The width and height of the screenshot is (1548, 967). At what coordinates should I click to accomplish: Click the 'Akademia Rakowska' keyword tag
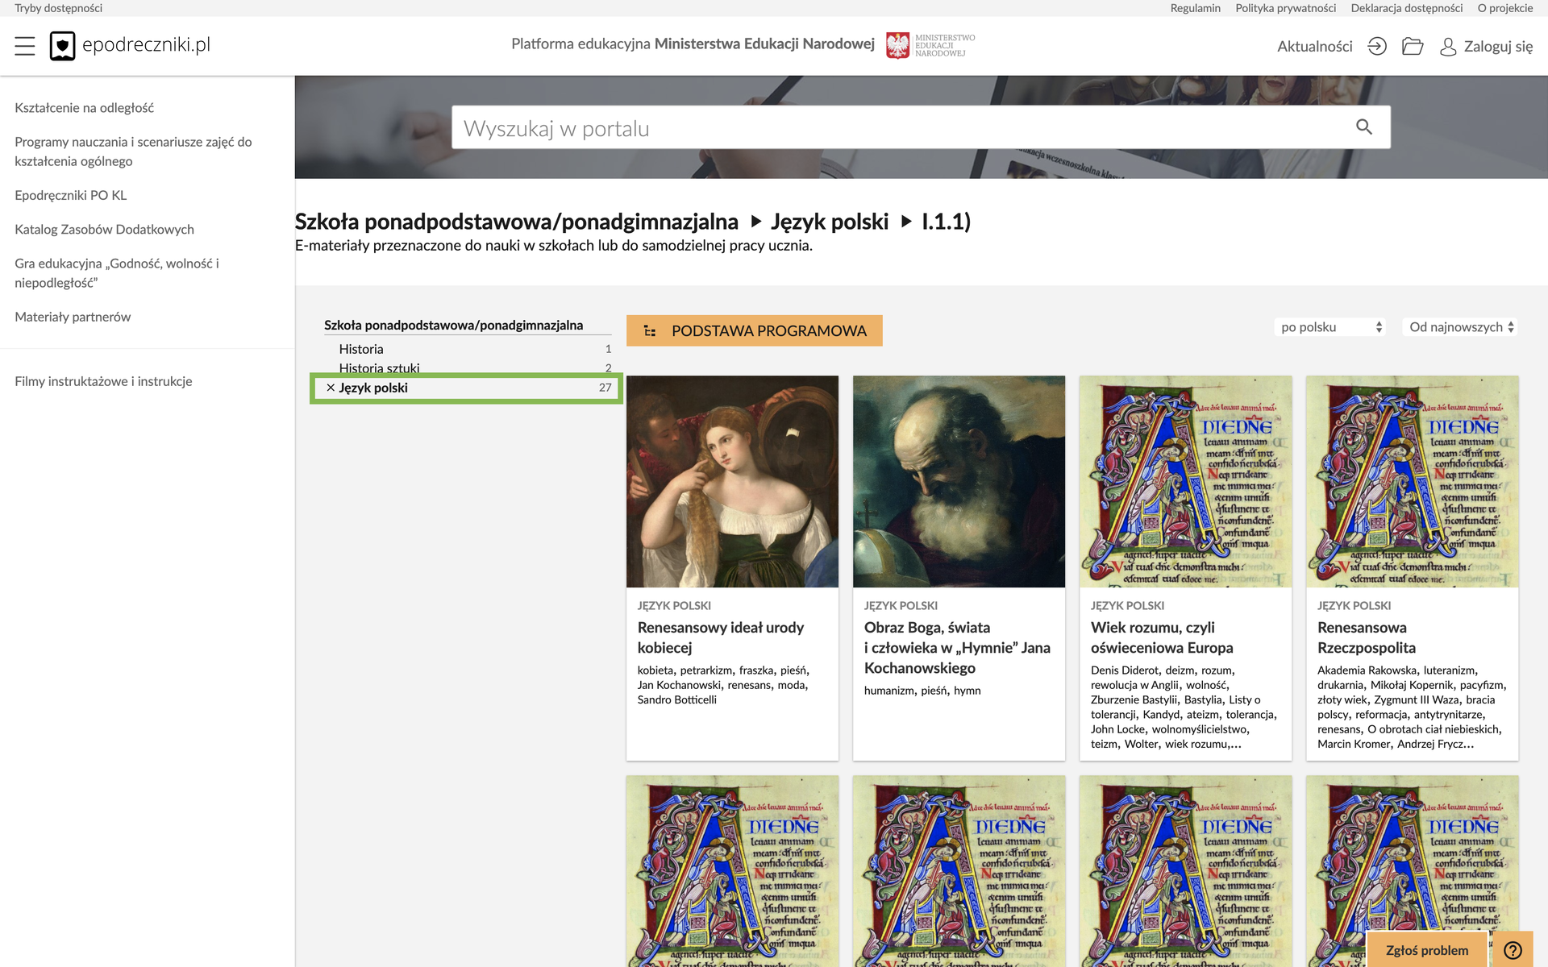[1367, 670]
